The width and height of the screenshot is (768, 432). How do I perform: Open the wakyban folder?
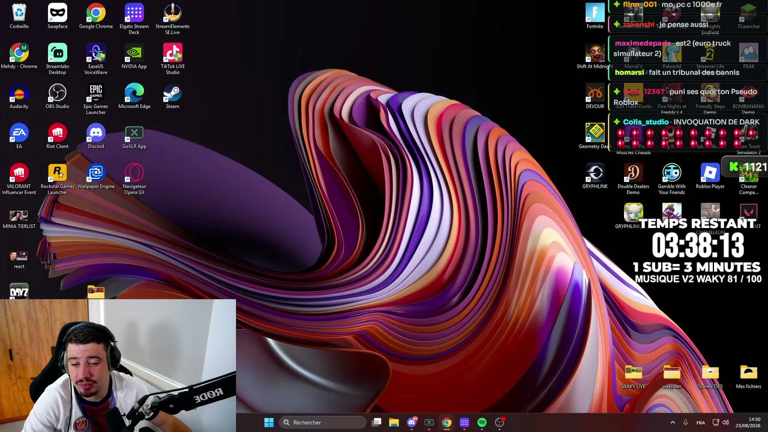[x=671, y=377]
